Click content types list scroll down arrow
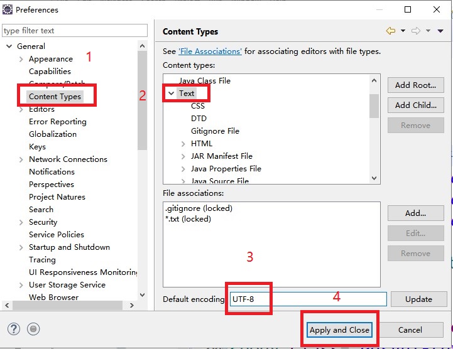 [x=374, y=178]
